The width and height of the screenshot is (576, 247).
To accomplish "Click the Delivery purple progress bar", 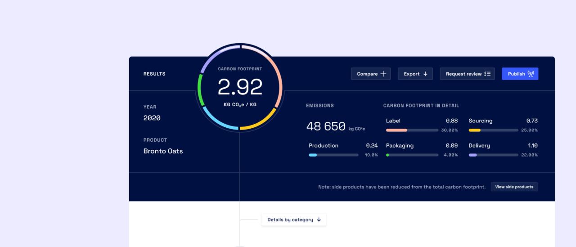I will pos(493,155).
